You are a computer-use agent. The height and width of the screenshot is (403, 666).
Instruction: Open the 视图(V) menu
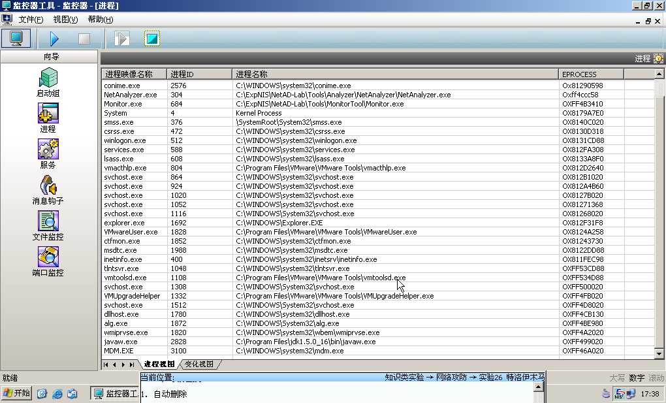coord(65,20)
